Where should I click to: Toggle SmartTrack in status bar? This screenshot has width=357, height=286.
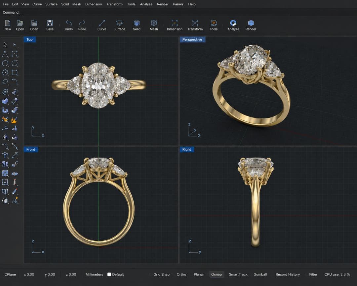pos(238,274)
